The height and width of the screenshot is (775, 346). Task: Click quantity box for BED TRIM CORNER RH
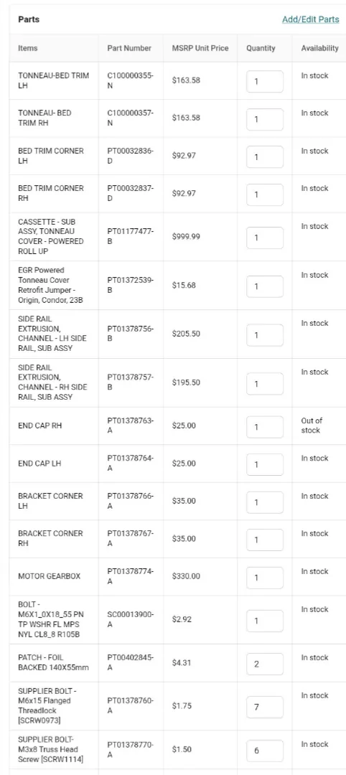(x=265, y=194)
